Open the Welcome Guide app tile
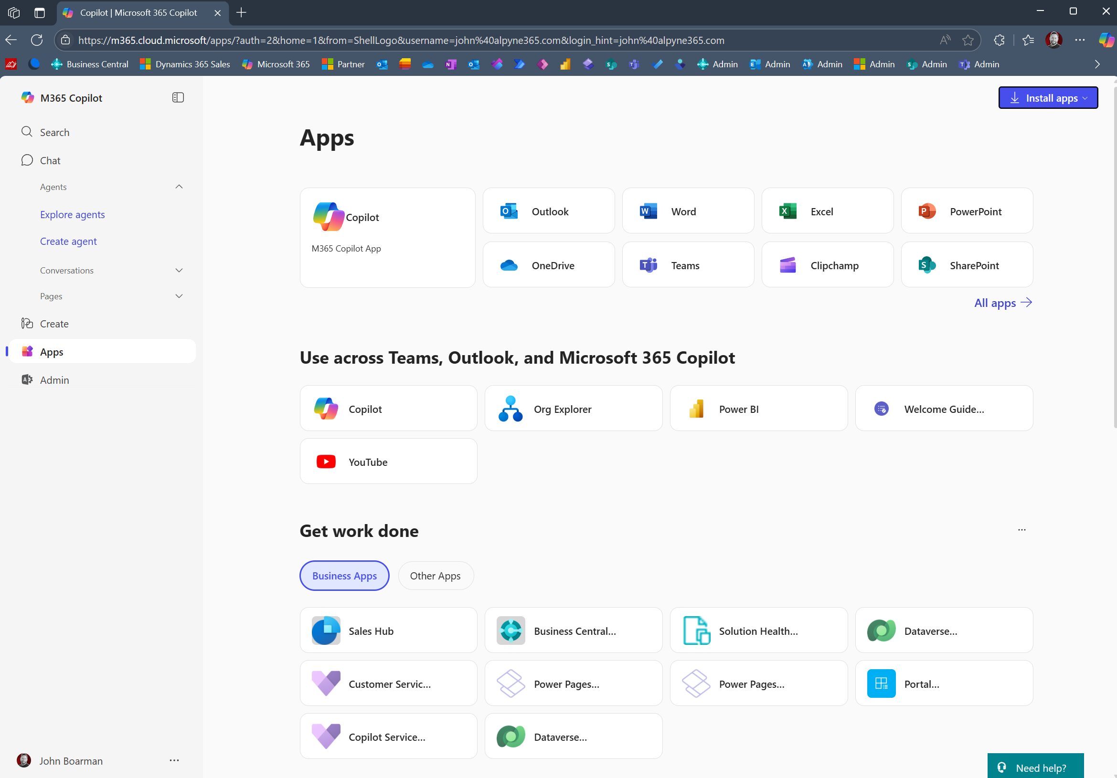The image size is (1117, 778). pos(944,409)
